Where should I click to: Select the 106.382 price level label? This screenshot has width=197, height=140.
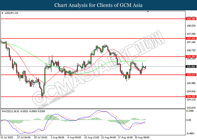point(191,57)
